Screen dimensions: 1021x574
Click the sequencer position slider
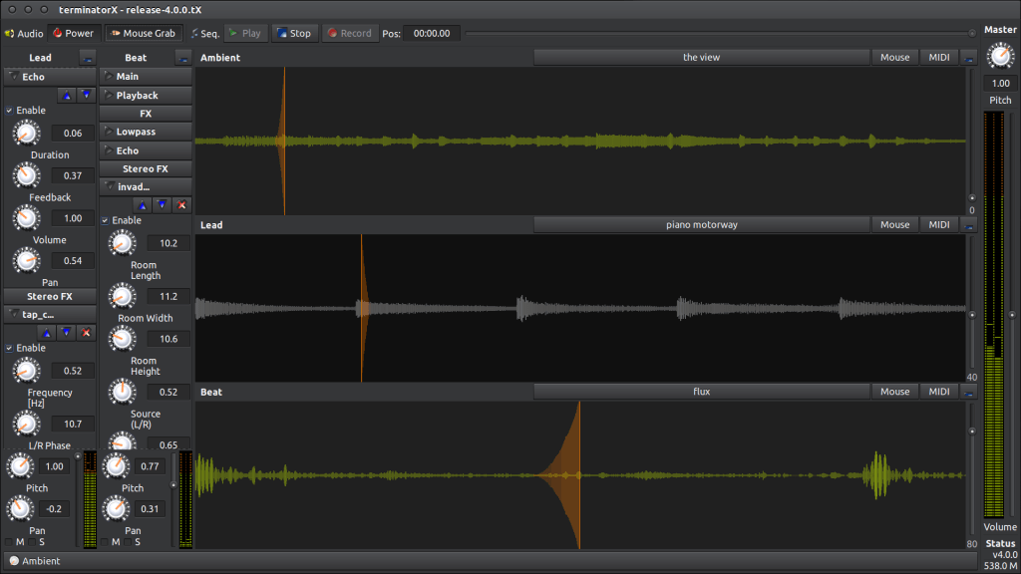718,33
